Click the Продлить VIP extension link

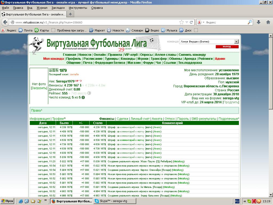tap(231, 102)
